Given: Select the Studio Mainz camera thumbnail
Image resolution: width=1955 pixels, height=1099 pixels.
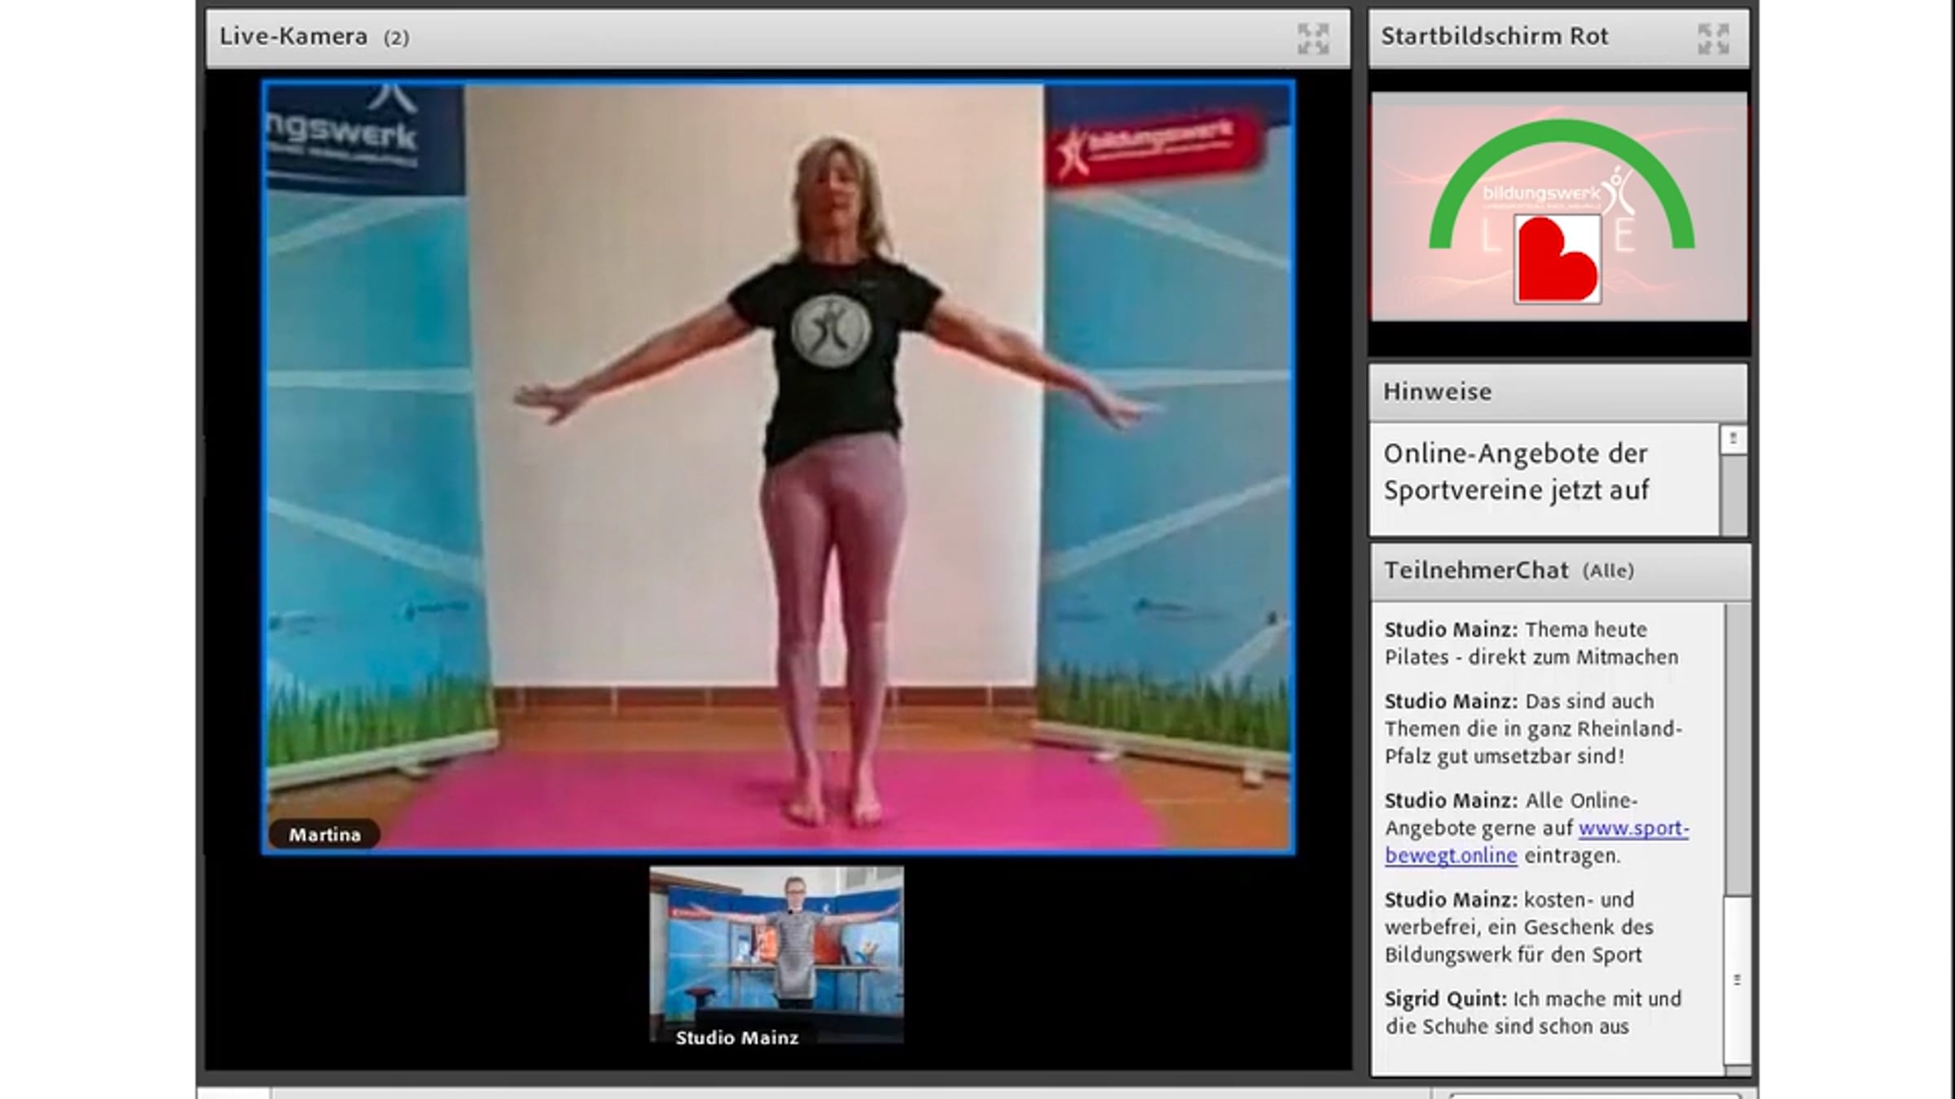Looking at the screenshot, I should (776, 944).
